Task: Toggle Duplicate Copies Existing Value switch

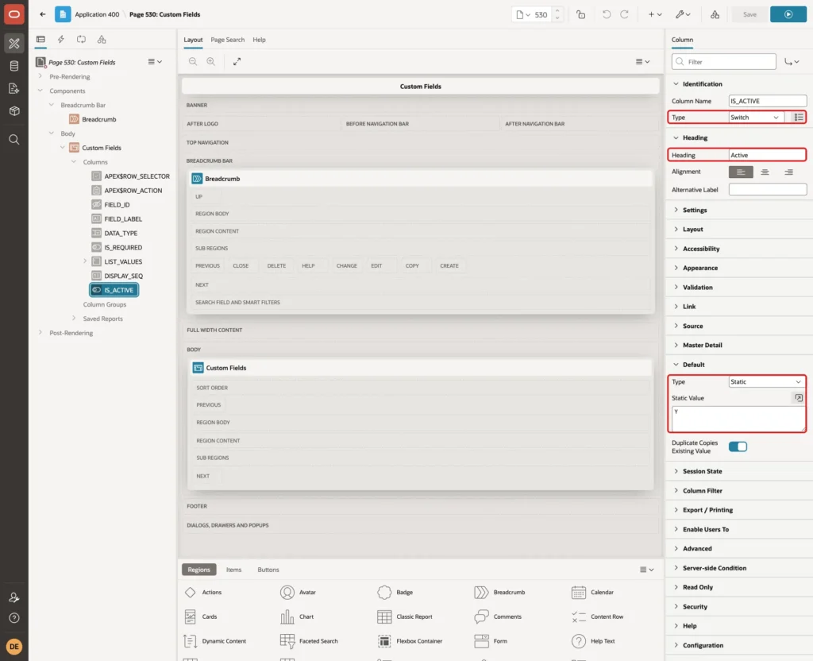Action: [738, 446]
